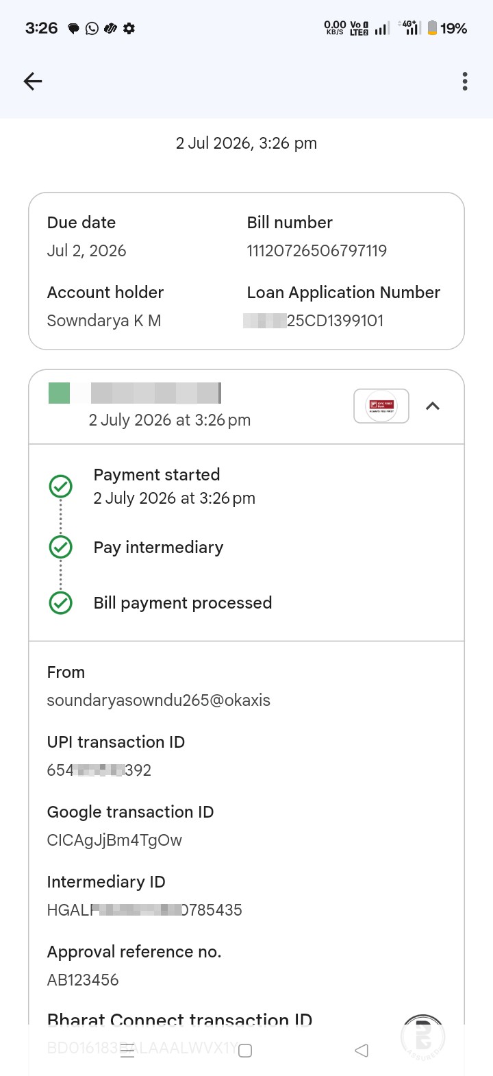The image size is (493, 1076).
Task: Tap the Bharat Connect Assured logo
Action: [x=423, y=1038]
